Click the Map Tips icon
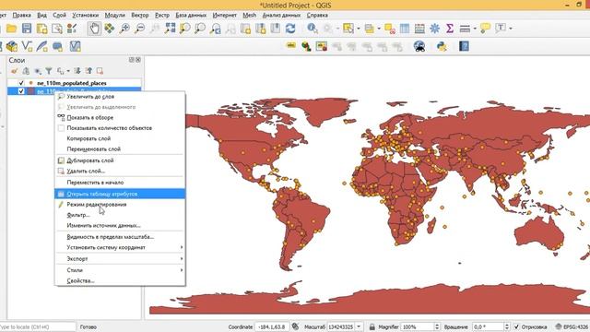This screenshot has height=332, width=590. click(x=486, y=29)
